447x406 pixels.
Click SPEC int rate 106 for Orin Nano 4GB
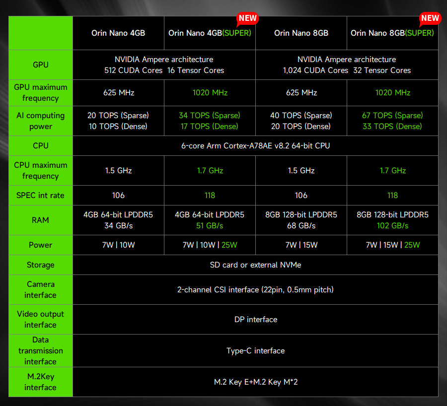118,195
